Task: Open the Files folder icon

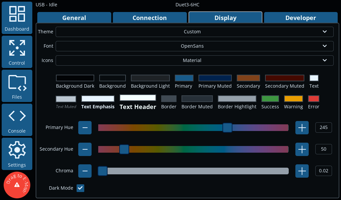Action: pyautogui.click(x=17, y=86)
